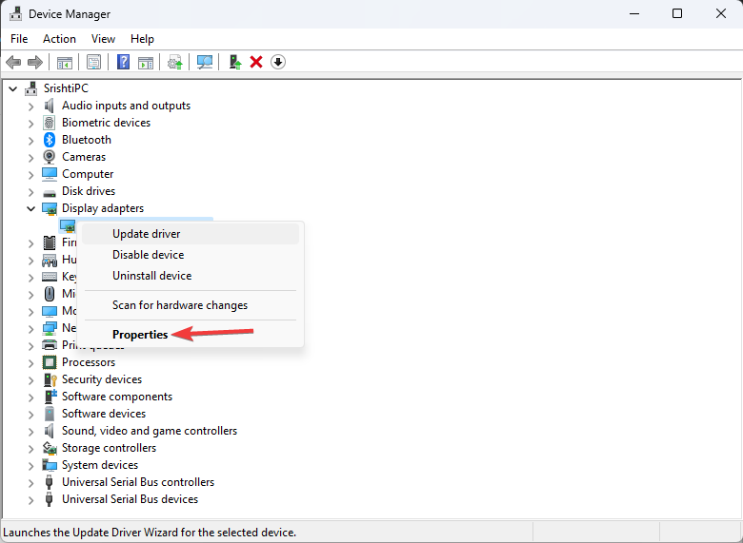Open the Action menu
Screen dimensions: 743x543
[59, 39]
